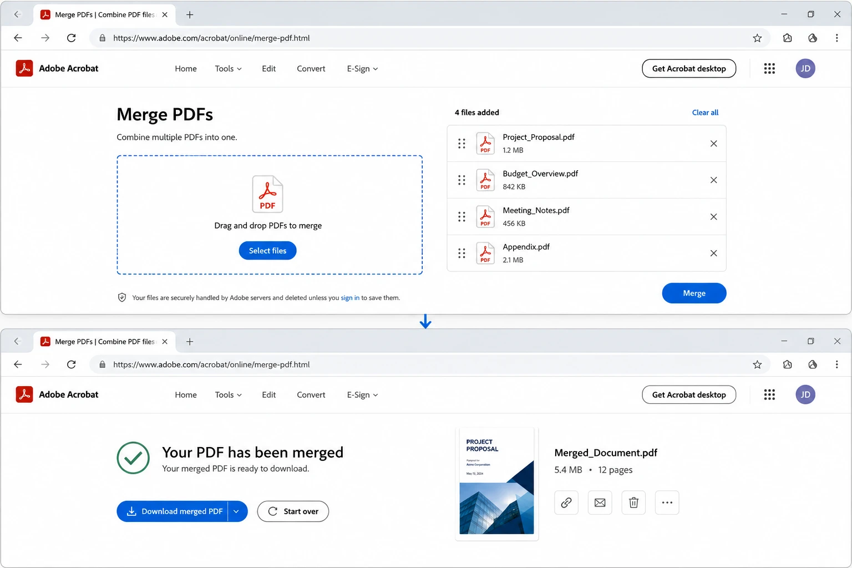Click Get Acrobat desktop in upper window
Image resolution: width=852 pixels, height=568 pixels.
[689, 68]
